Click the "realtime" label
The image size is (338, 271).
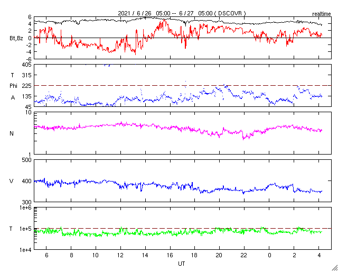322,14
